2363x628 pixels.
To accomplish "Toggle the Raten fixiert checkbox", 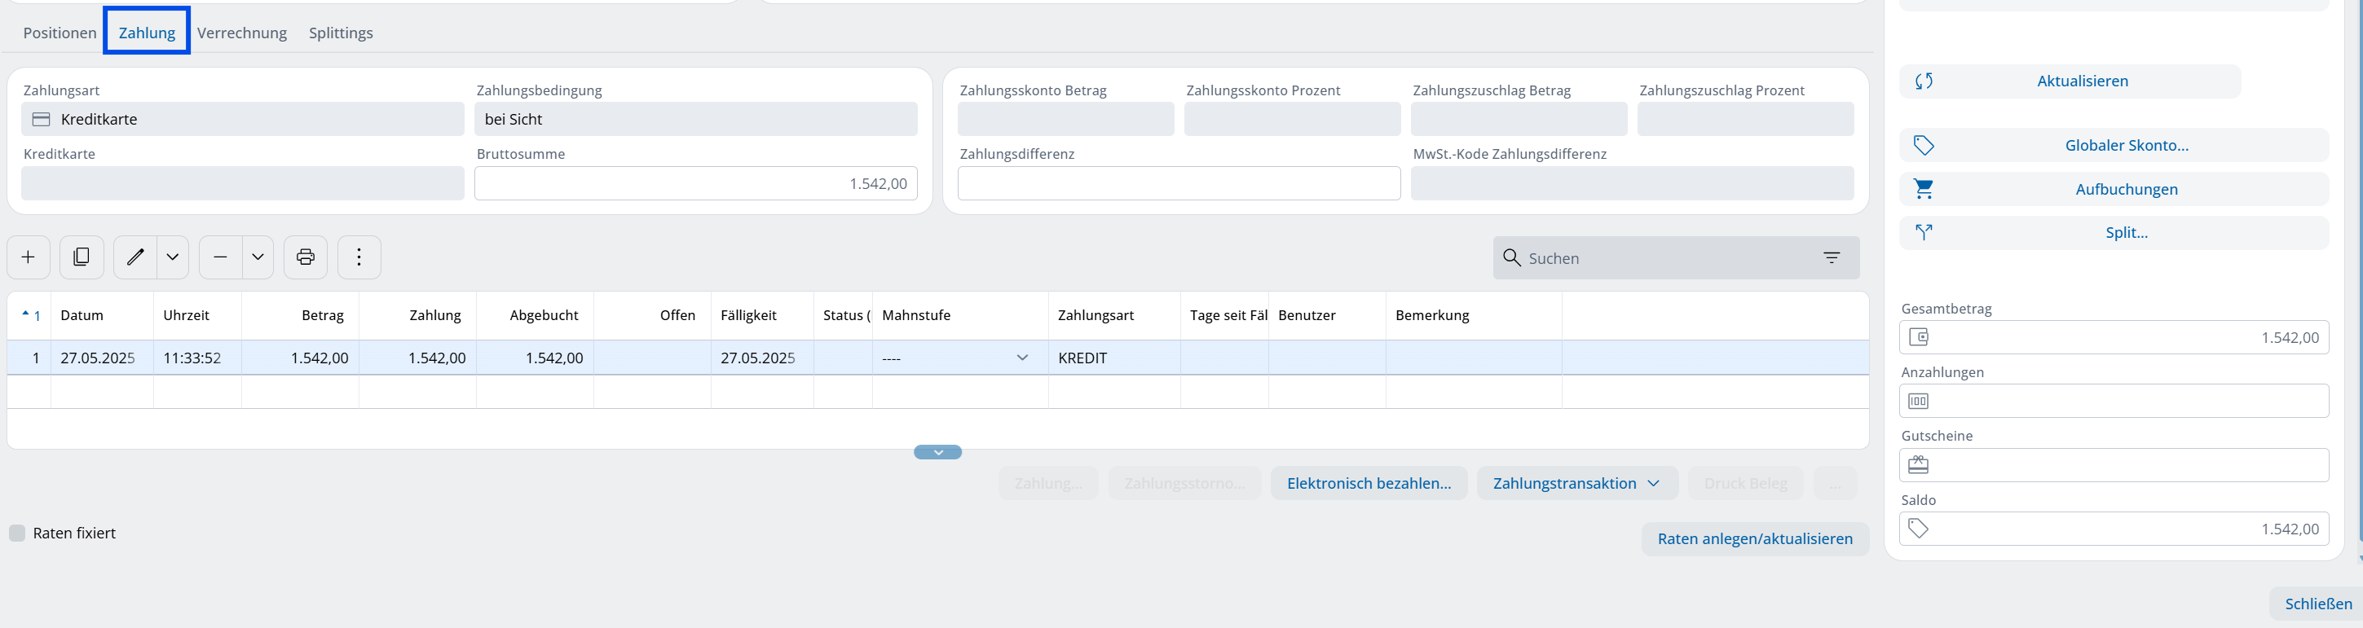I will coord(17,534).
